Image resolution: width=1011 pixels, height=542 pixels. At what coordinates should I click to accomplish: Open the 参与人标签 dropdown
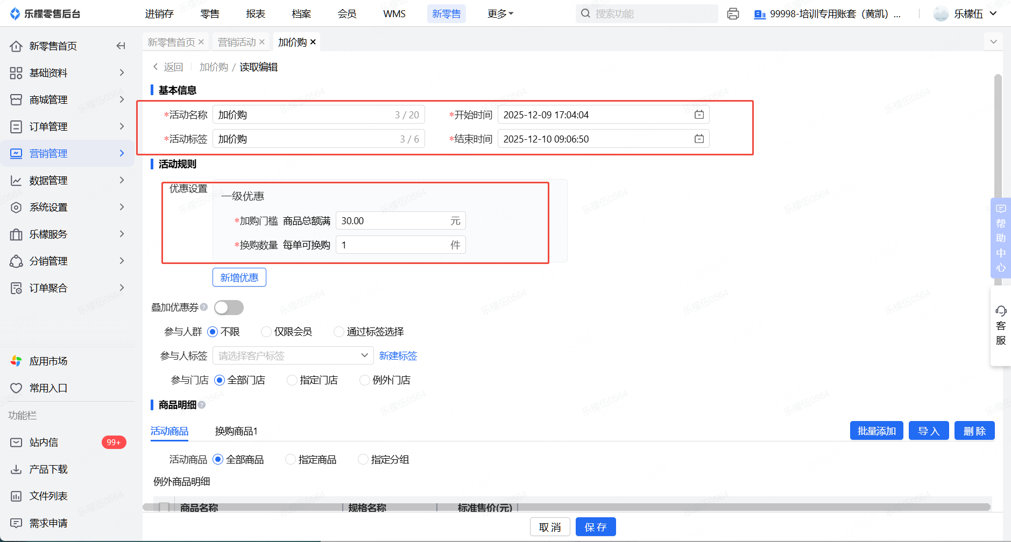point(293,355)
